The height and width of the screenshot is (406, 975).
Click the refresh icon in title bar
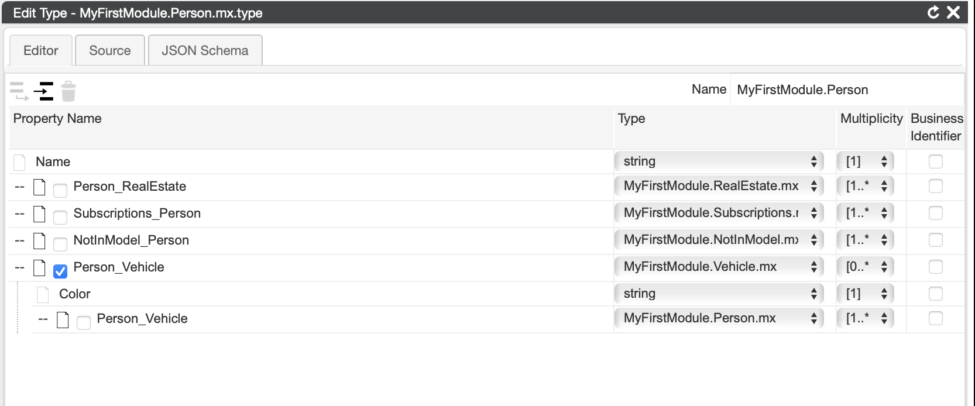(x=933, y=12)
